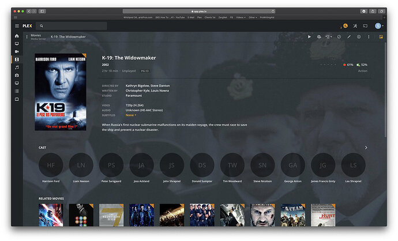Play the trailer using film reel icon
398x241 pixels.
(319, 37)
